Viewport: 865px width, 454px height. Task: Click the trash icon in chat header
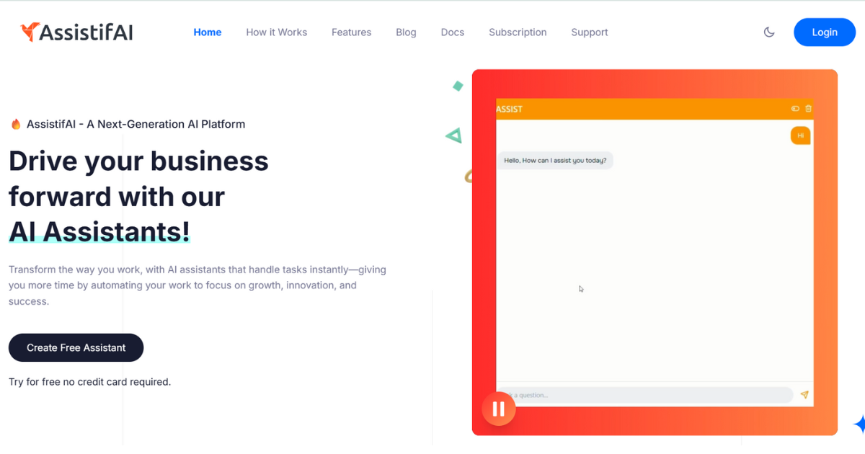(x=808, y=109)
